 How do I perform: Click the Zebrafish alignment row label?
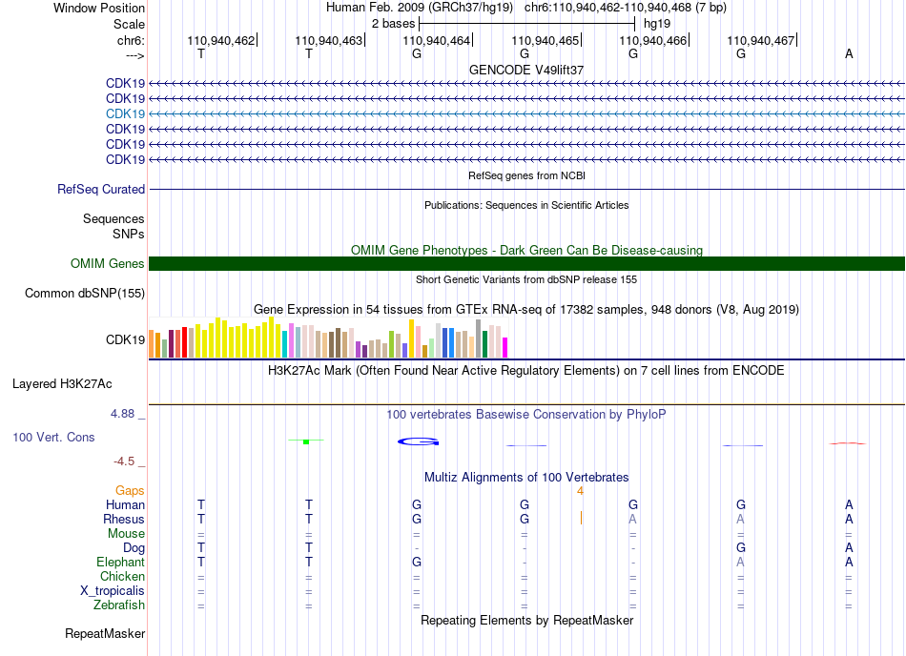click(119, 605)
